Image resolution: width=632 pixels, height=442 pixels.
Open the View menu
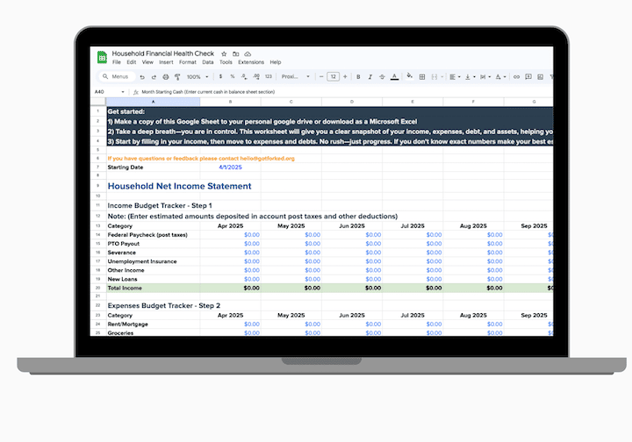[147, 62]
